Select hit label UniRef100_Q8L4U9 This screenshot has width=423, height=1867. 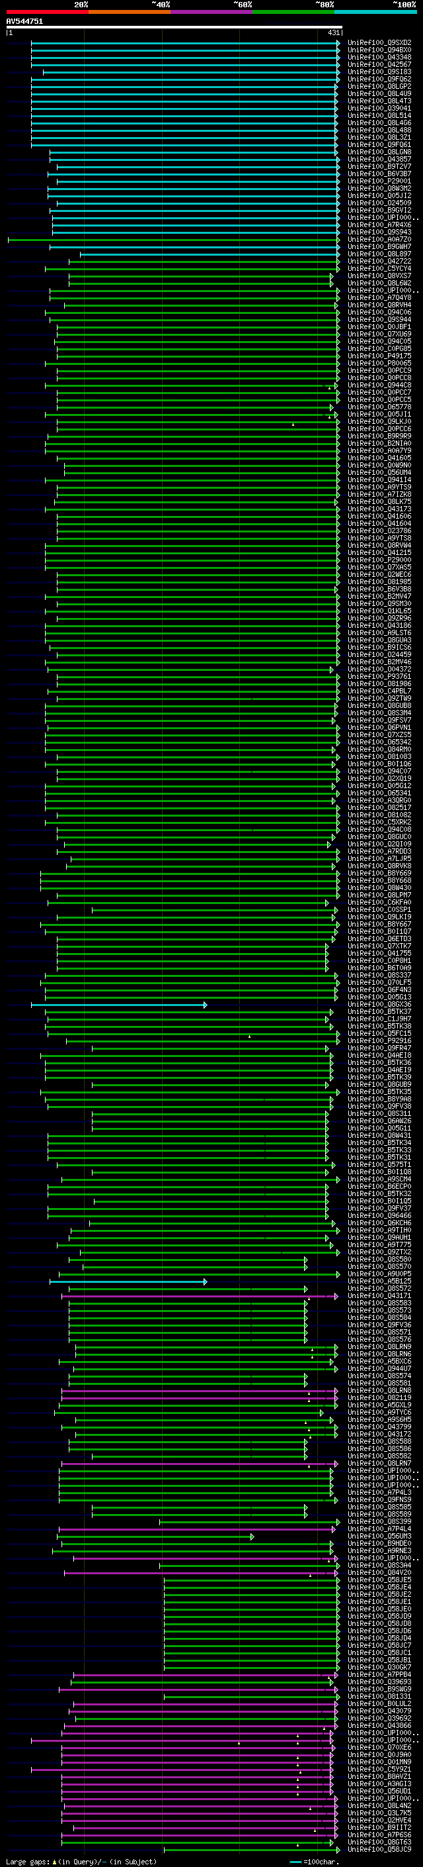point(379,93)
